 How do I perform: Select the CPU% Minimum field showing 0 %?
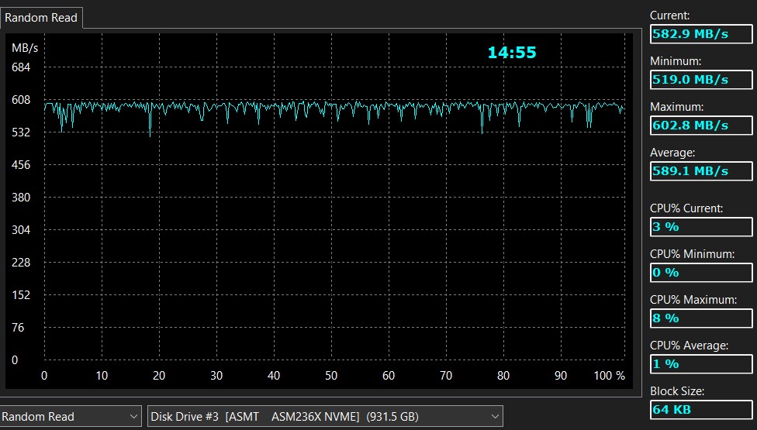701,273
